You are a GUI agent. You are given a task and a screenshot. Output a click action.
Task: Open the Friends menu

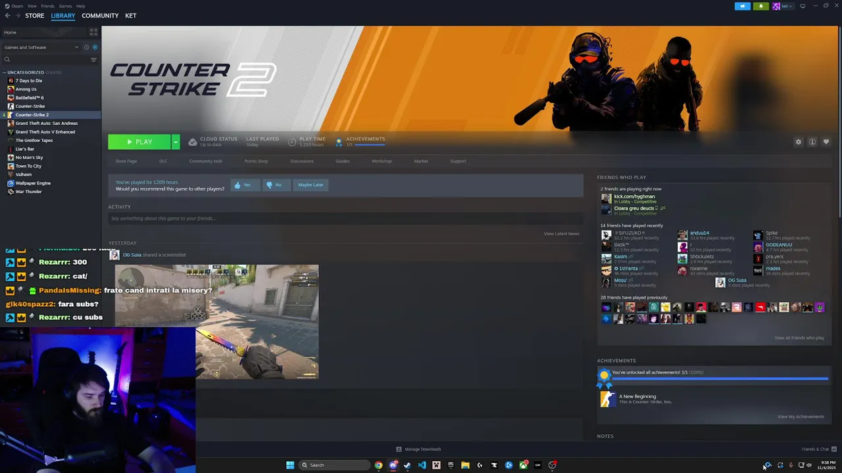[48, 6]
